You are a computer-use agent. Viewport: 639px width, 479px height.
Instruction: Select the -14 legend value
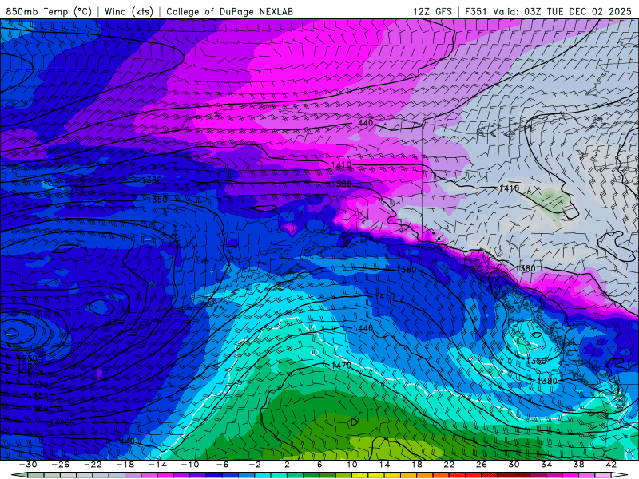coord(157,465)
